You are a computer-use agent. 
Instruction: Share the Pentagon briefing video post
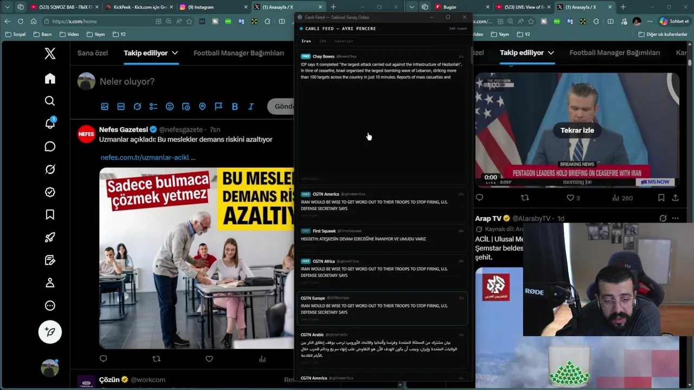(x=676, y=198)
